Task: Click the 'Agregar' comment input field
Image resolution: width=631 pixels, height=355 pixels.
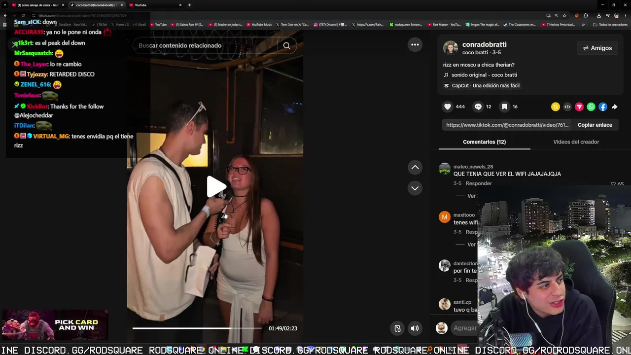Action: click(465, 328)
